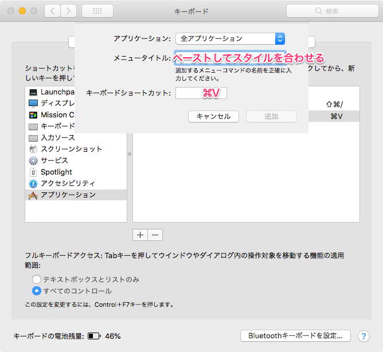Click the battery level icon
This screenshot has width=383, height=352.
(x=94, y=336)
